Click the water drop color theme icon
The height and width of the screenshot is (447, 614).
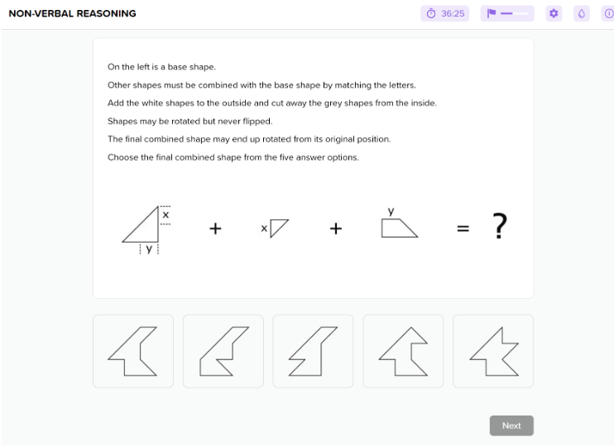coord(582,14)
